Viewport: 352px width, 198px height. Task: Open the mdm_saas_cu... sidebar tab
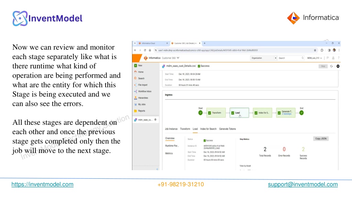coord(145,120)
